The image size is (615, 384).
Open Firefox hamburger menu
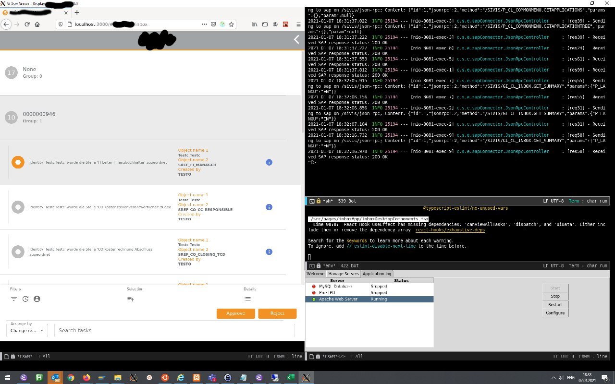[299, 24]
